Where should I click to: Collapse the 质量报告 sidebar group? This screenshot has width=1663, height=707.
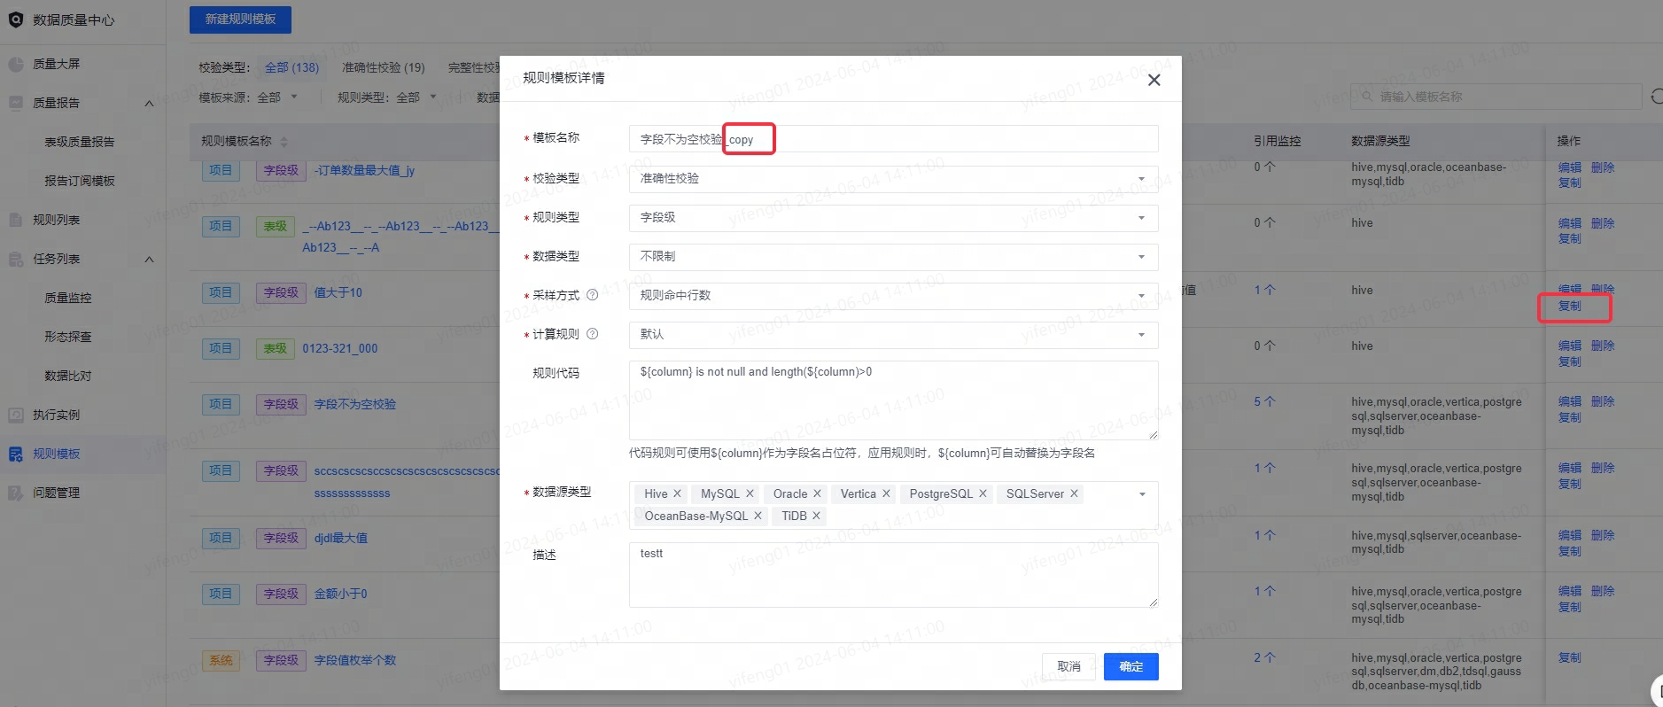pyautogui.click(x=149, y=104)
